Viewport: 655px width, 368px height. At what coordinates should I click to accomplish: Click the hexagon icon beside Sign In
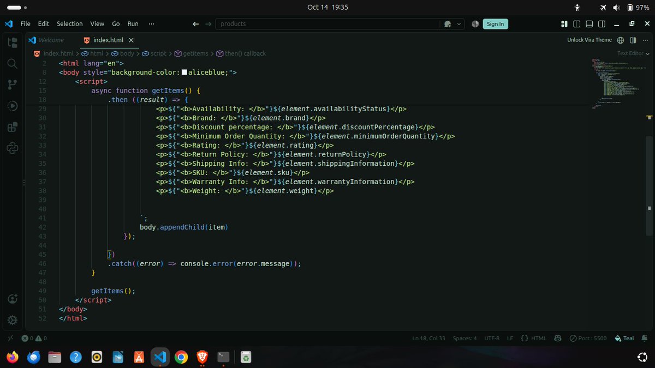pyautogui.click(x=475, y=24)
